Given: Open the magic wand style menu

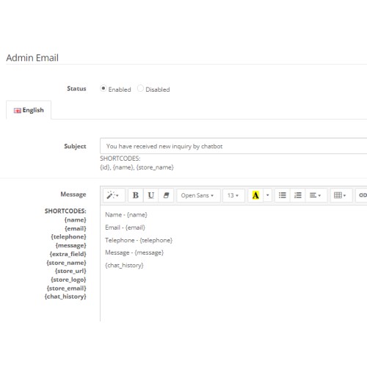Looking at the screenshot, I should 114,195.
